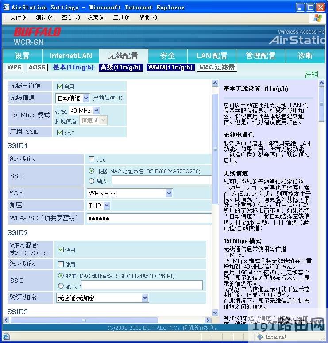Image resolution: width=328 pixels, height=343 pixels.
Task: Close the Internet Explorer window
Action: [x=321, y=7]
